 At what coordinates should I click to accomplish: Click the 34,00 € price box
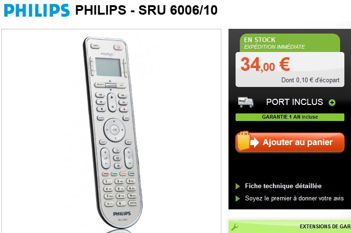pos(290,69)
